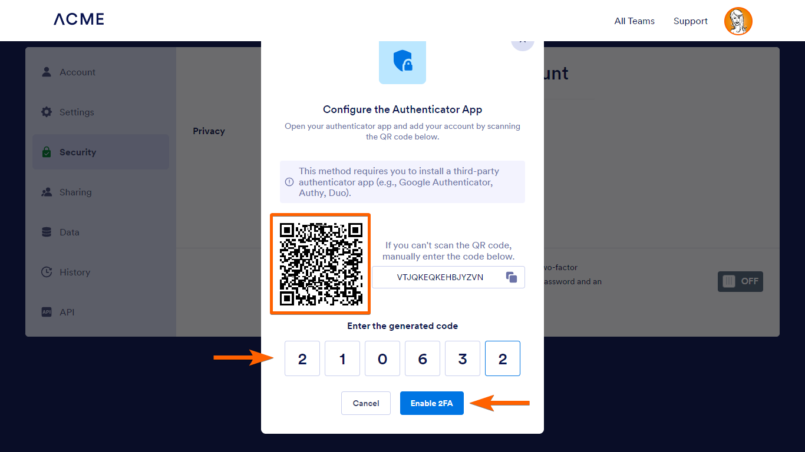
Task: Toggle the two-factor OFF switch
Action: tap(740, 281)
